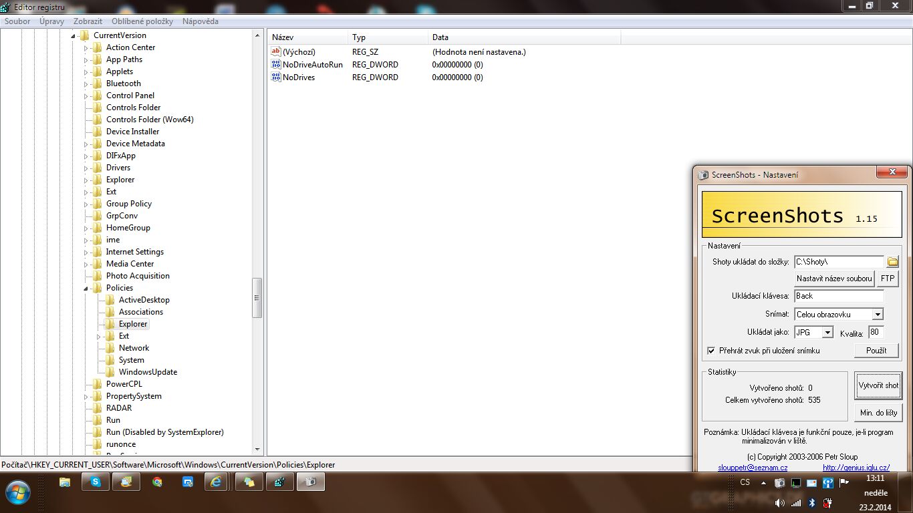The height and width of the screenshot is (513, 913).
Task: Select the Run (Disabled by SystemExplorer) key
Action: click(x=165, y=432)
